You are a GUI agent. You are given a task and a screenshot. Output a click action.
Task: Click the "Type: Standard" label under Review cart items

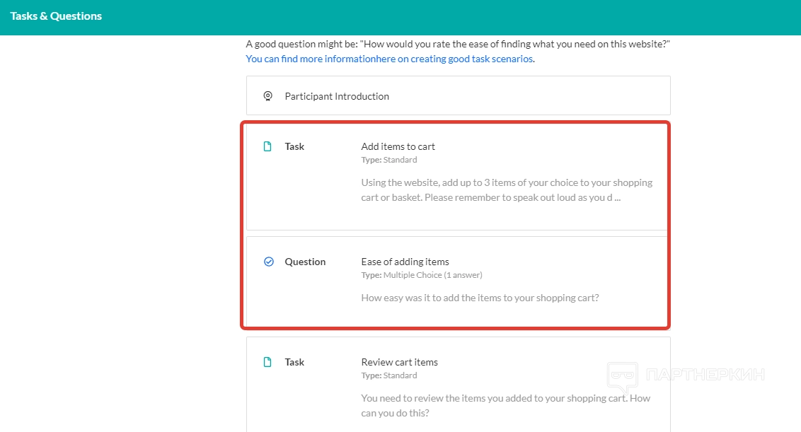point(388,375)
